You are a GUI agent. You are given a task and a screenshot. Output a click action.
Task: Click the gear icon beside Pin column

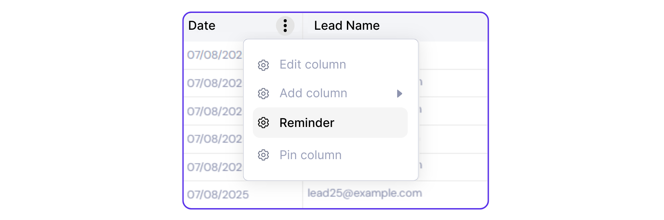pyautogui.click(x=263, y=155)
